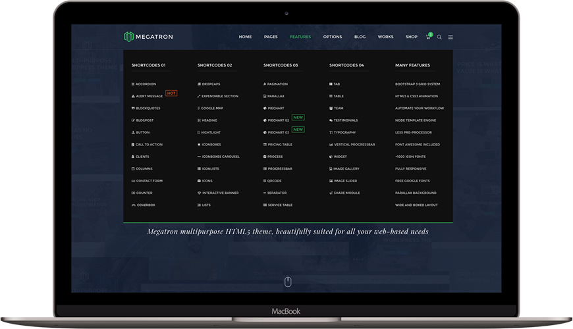Open the Testimonials shortcode link
This screenshot has width=573, height=329.
point(346,120)
